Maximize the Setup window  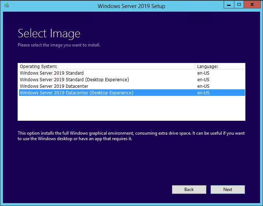pos(239,5)
